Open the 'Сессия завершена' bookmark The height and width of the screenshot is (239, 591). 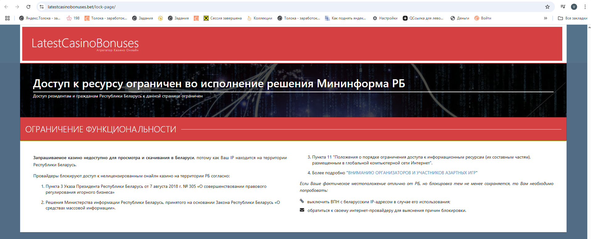tap(223, 18)
